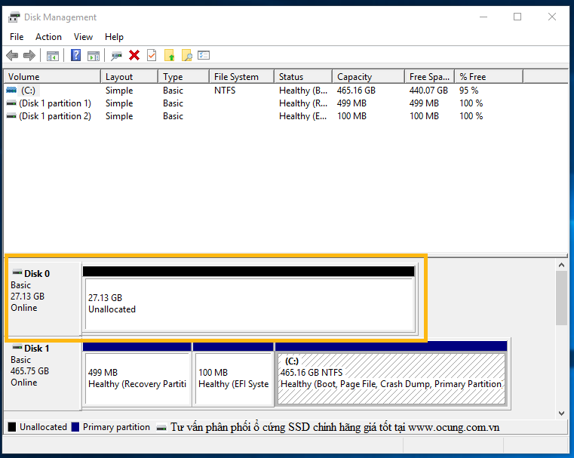
Task: Click the red X Delete icon
Action: tap(134, 55)
